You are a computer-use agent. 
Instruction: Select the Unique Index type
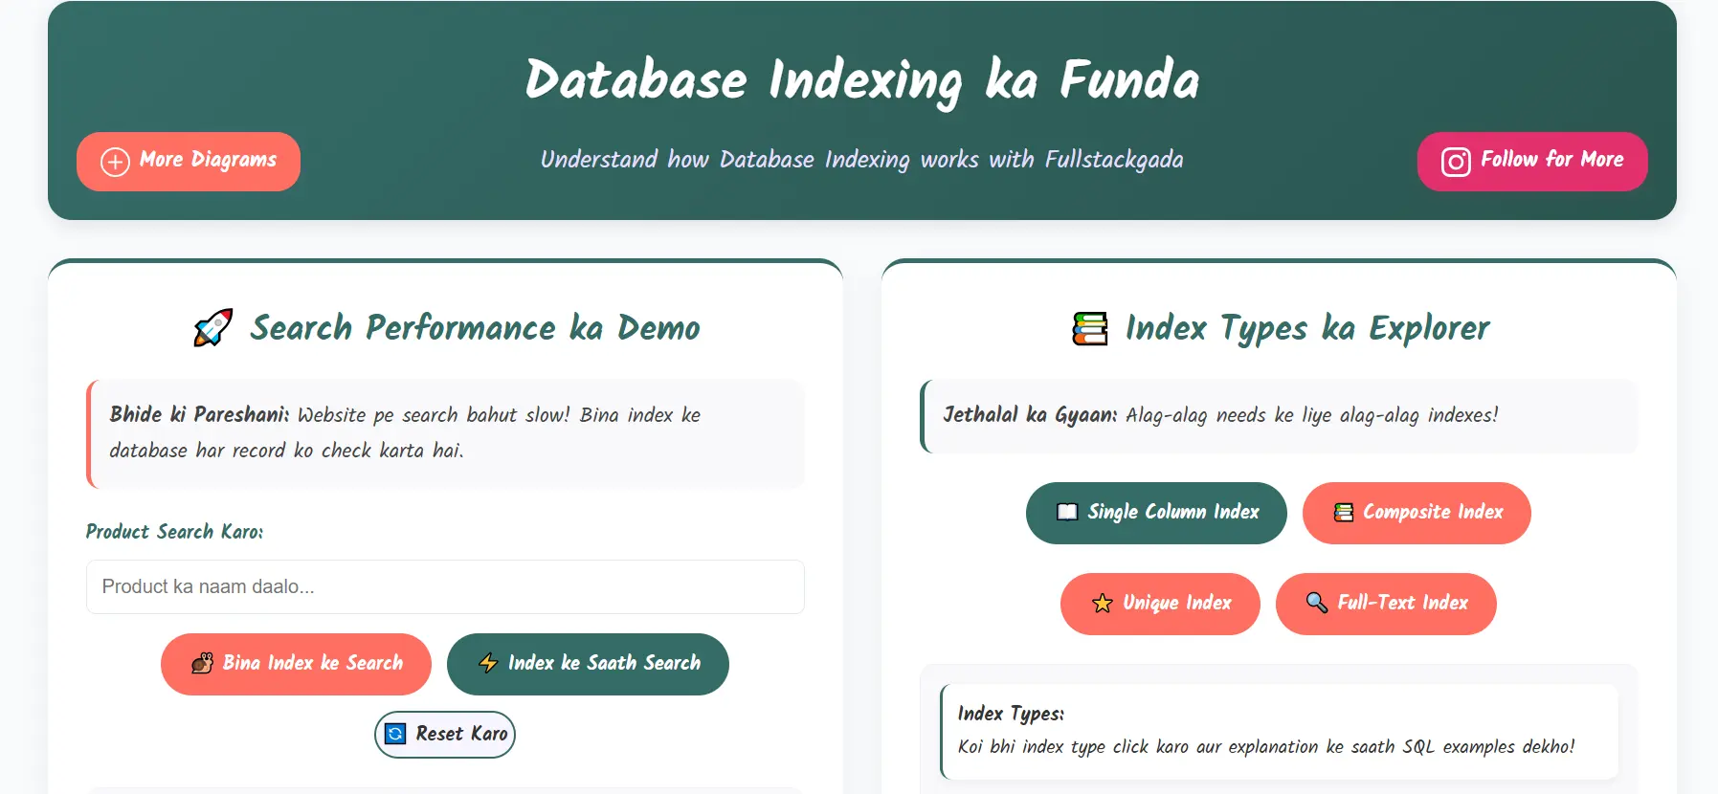click(x=1160, y=604)
